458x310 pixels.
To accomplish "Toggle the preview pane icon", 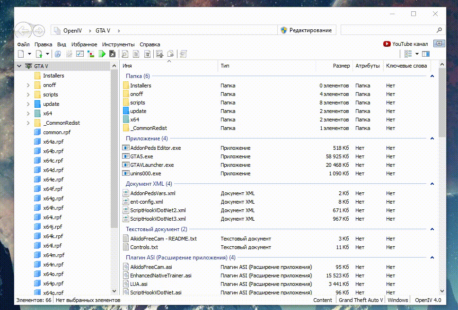I will pyautogui.click(x=426, y=54).
